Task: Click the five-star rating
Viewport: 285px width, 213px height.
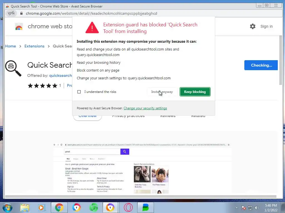Action: click(x=42, y=86)
